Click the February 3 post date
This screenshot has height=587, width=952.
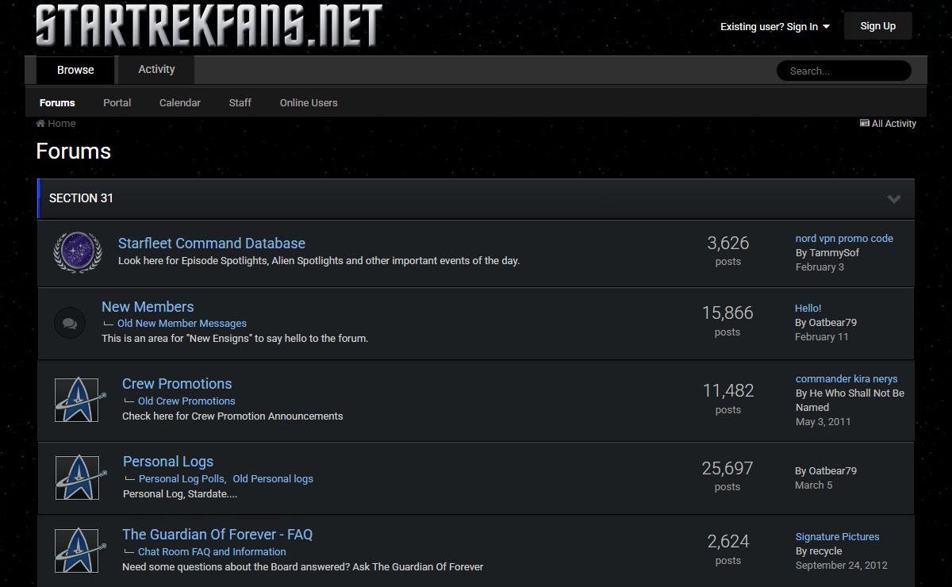pos(820,267)
